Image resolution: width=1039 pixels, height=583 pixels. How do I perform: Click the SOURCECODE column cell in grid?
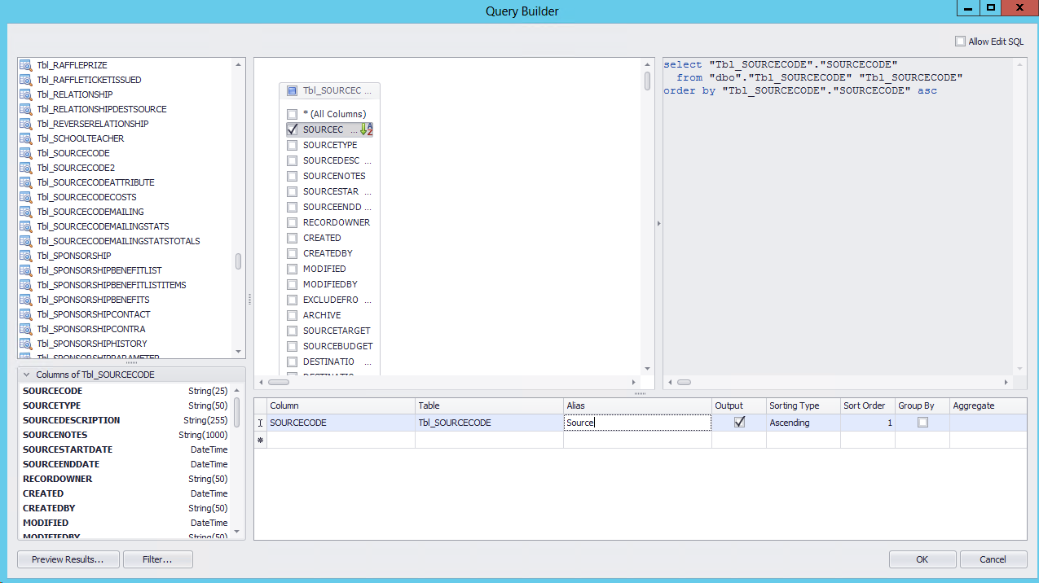(x=341, y=423)
